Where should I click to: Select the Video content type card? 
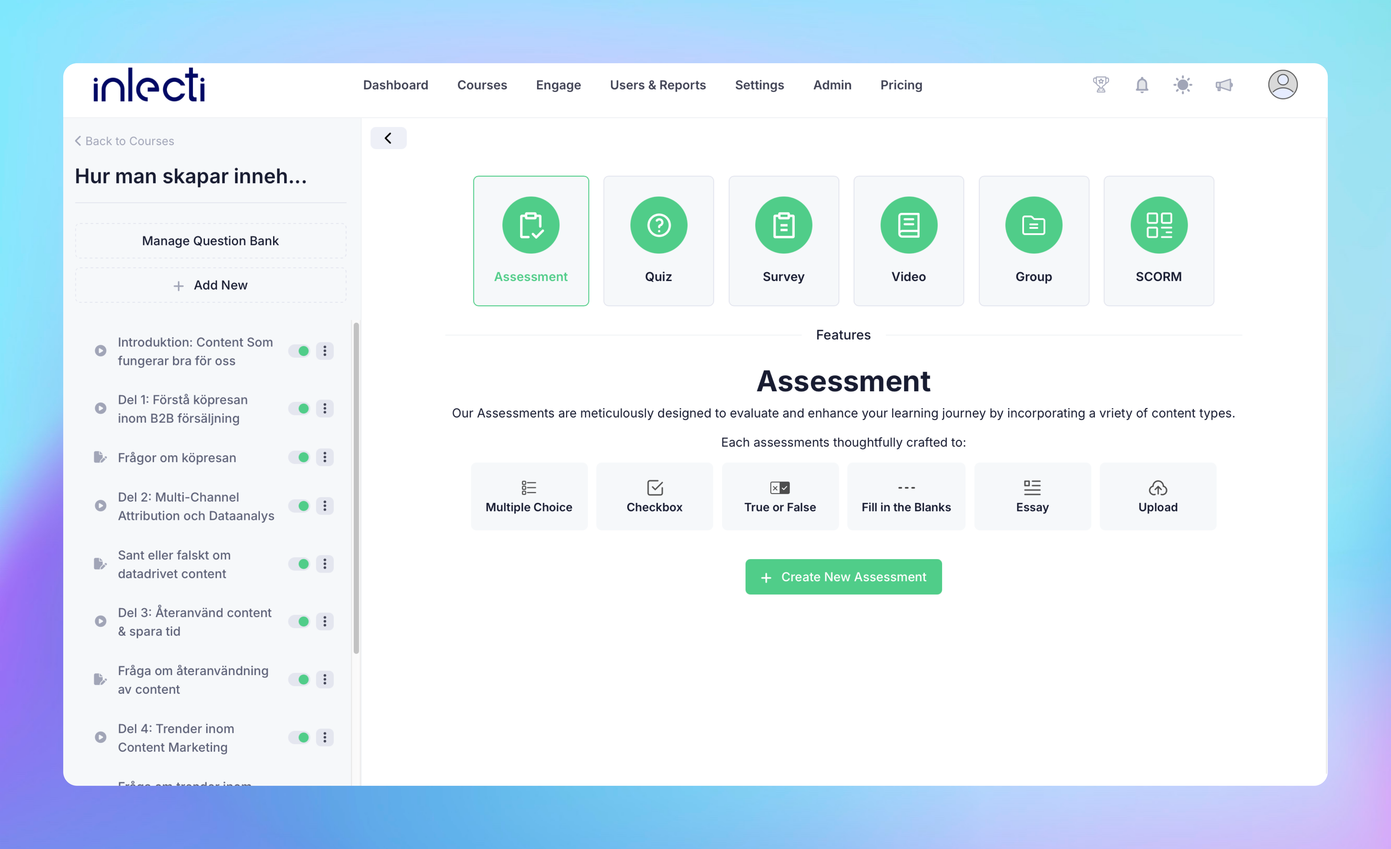click(908, 241)
